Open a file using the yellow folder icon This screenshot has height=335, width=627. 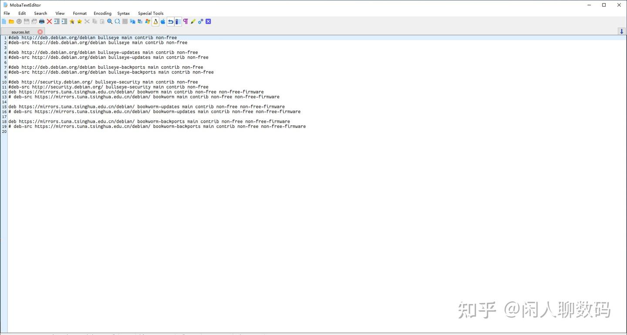pyautogui.click(x=11, y=21)
